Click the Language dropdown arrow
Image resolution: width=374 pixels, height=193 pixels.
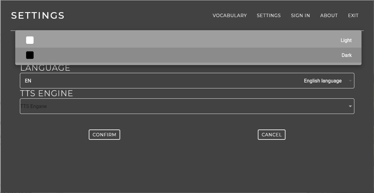[x=350, y=81]
